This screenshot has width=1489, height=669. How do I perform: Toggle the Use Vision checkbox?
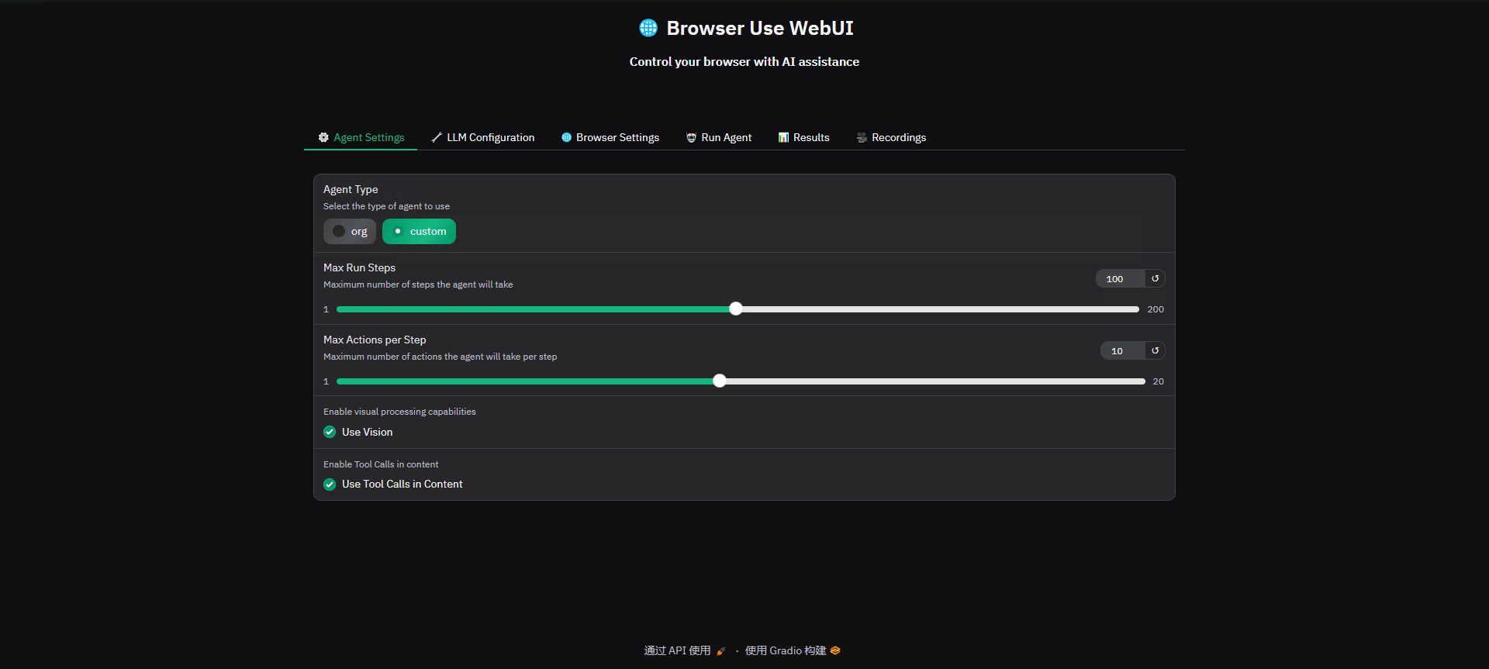click(330, 432)
